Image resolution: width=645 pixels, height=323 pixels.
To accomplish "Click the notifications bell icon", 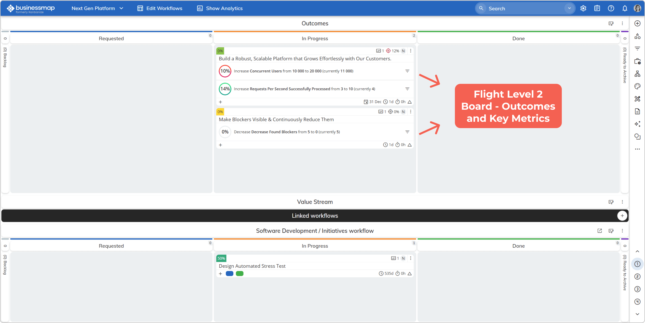I will click(x=625, y=8).
